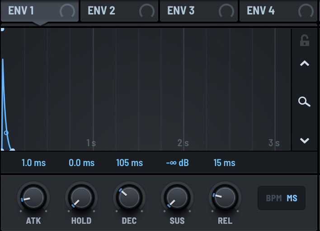This screenshot has width=320, height=231.
Task: Click the hold value 0.0 ms
Action: click(x=82, y=163)
